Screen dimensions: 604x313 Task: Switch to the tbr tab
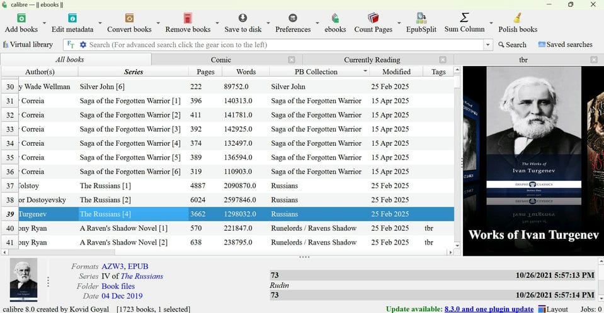coord(523,60)
